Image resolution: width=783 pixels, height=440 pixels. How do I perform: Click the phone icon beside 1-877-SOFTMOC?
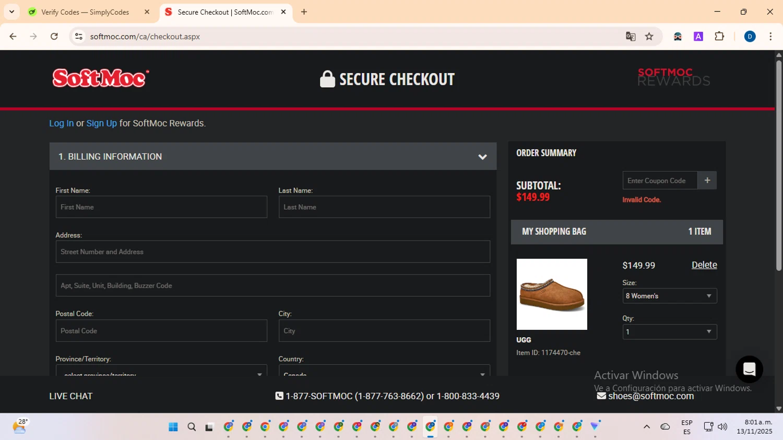(x=279, y=396)
